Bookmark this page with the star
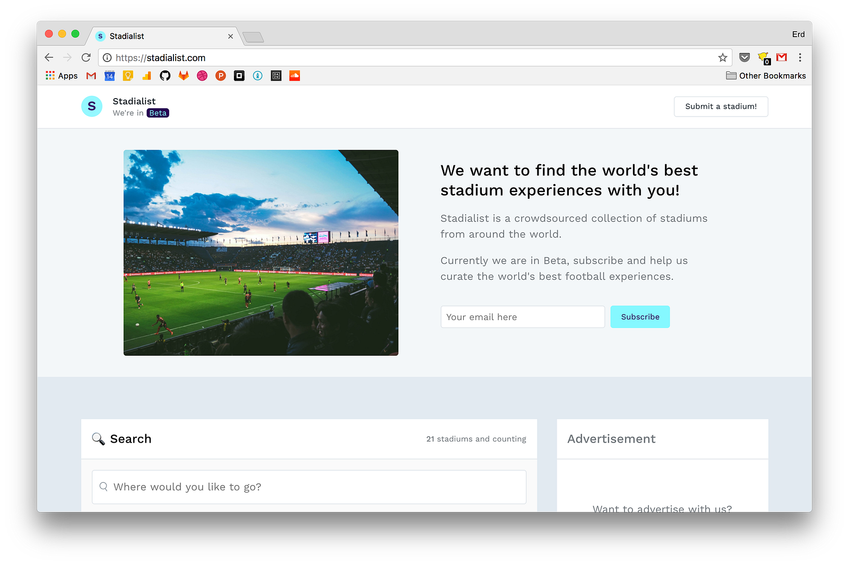849x565 pixels. 723,58
